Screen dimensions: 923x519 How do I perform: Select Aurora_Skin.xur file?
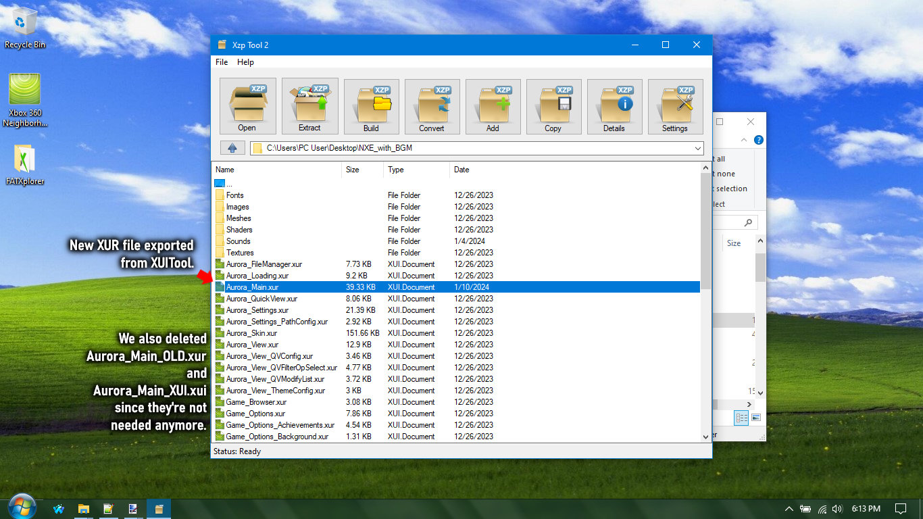pos(456,333)
